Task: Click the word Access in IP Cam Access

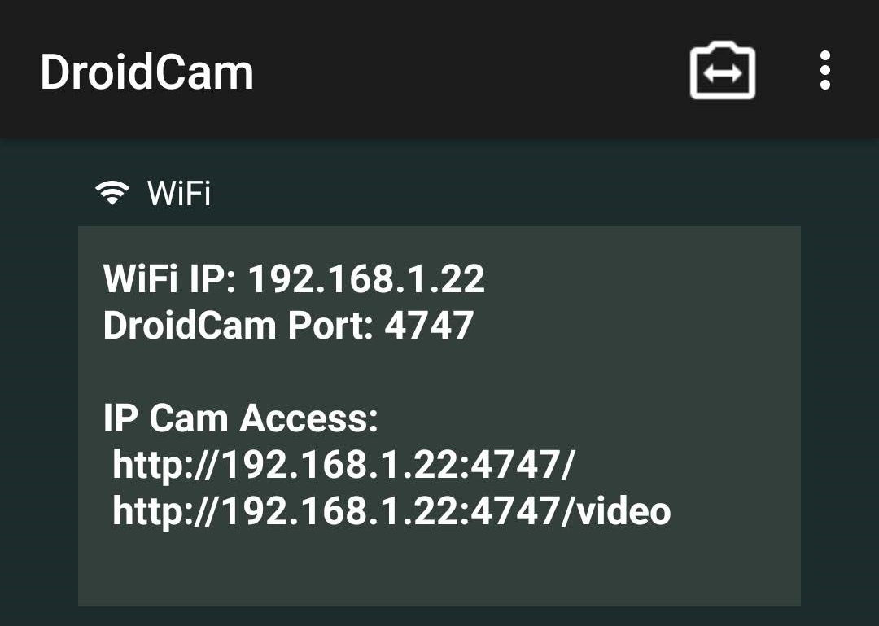Action: tap(309, 418)
